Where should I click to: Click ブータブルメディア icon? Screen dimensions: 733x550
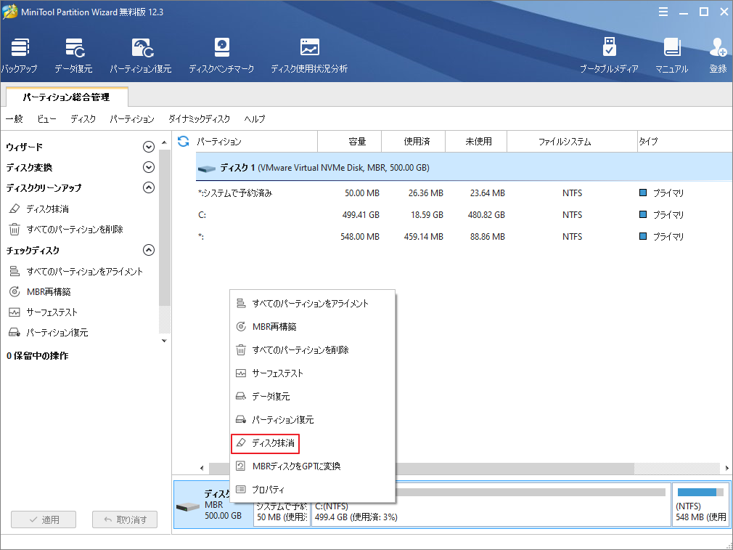tap(609, 56)
